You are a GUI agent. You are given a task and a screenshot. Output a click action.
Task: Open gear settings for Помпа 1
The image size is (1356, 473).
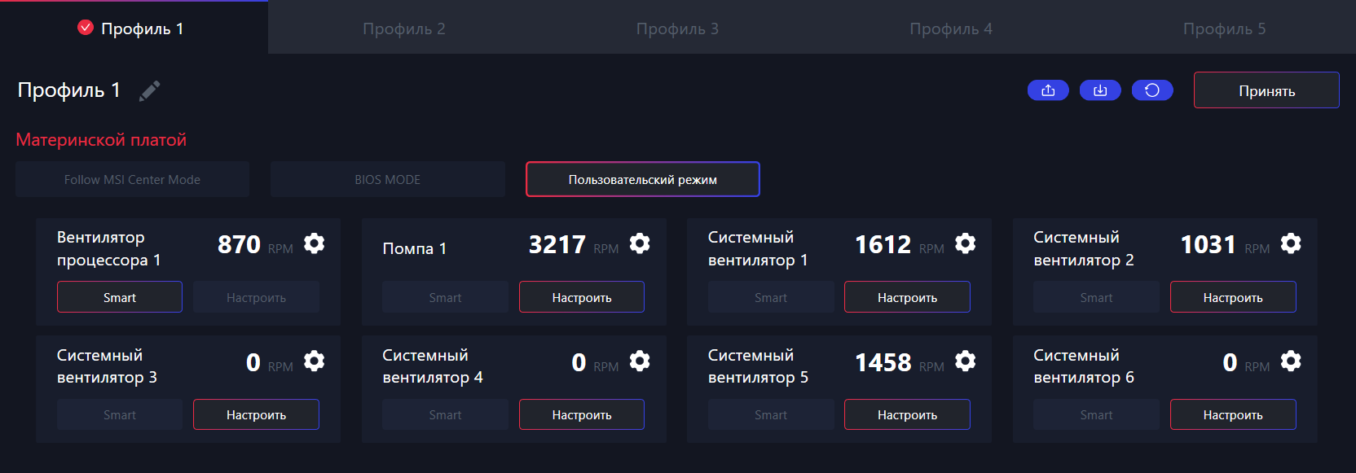[640, 243]
